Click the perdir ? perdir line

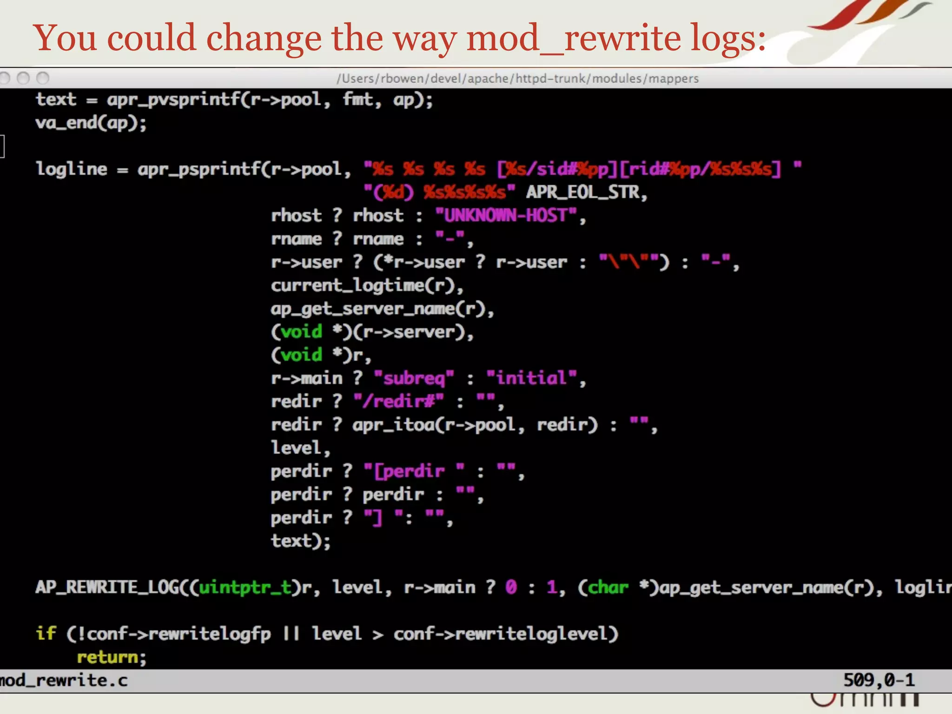coord(377,495)
